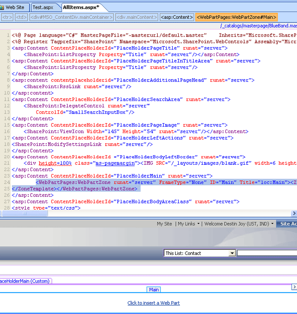Click the Click to insert a Web Part link
The width and height of the screenshot is (297, 314).
click(x=154, y=303)
